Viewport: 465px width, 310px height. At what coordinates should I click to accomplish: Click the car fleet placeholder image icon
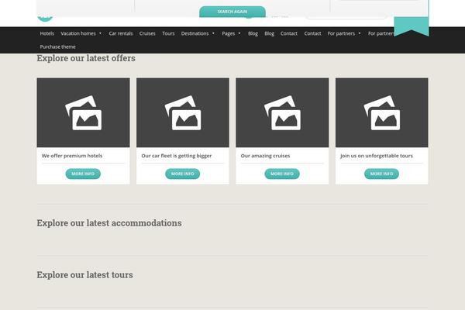[183, 112]
